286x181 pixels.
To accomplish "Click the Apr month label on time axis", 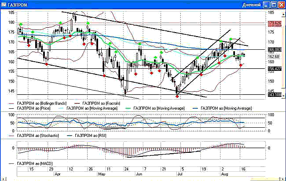I will (x=58, y=174).
